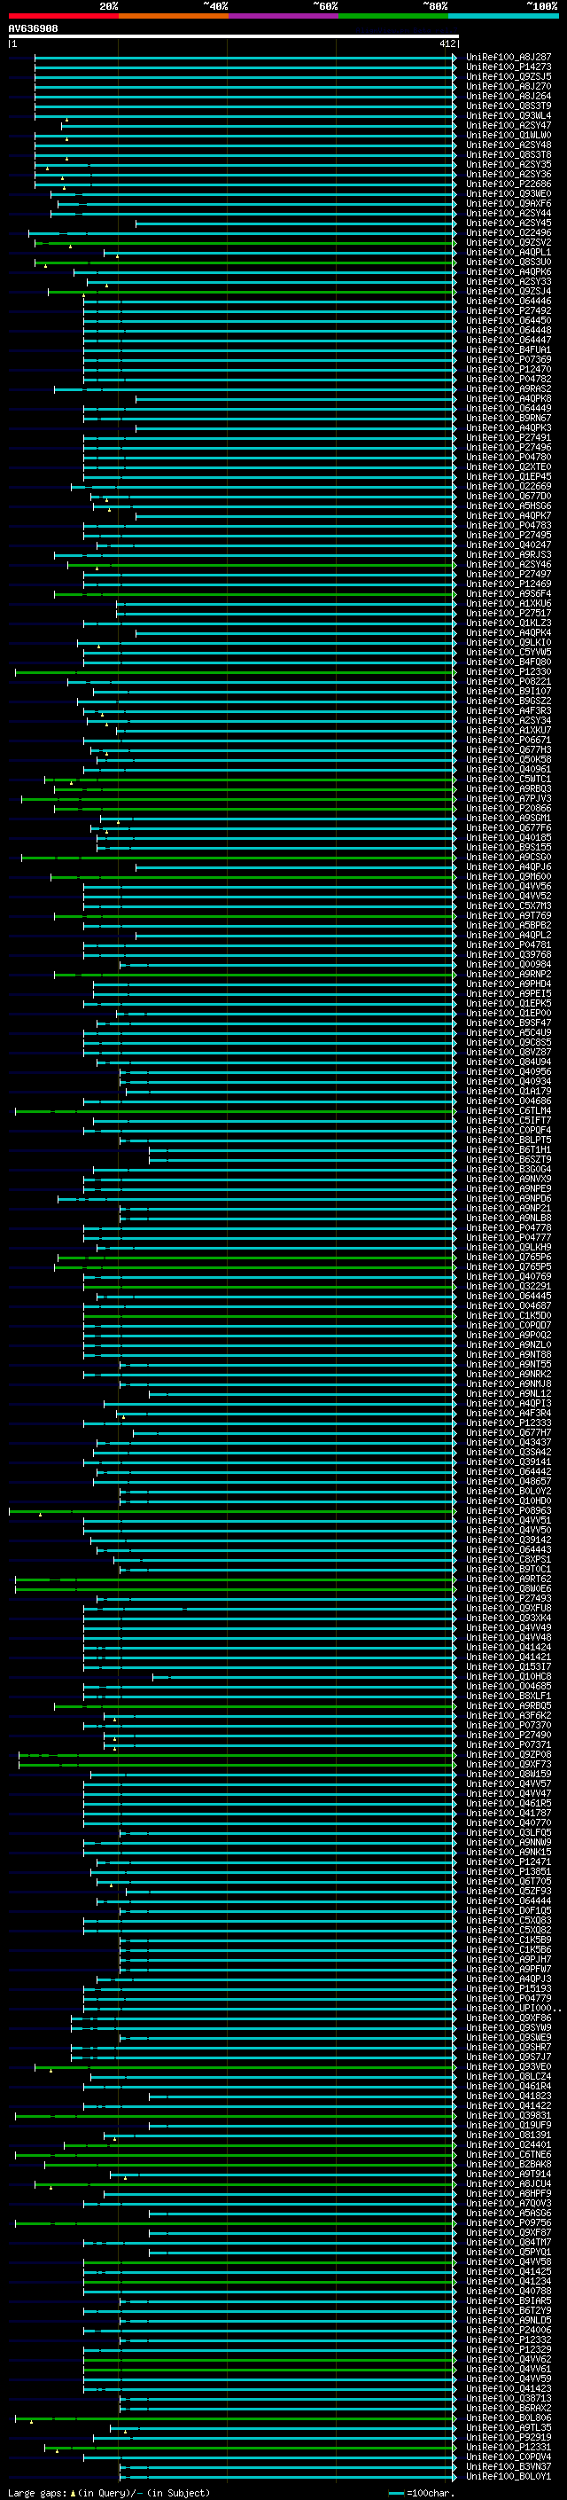Select label UniRef100_P04781
Screen dimensions: 567x2500
pos(509,945)
